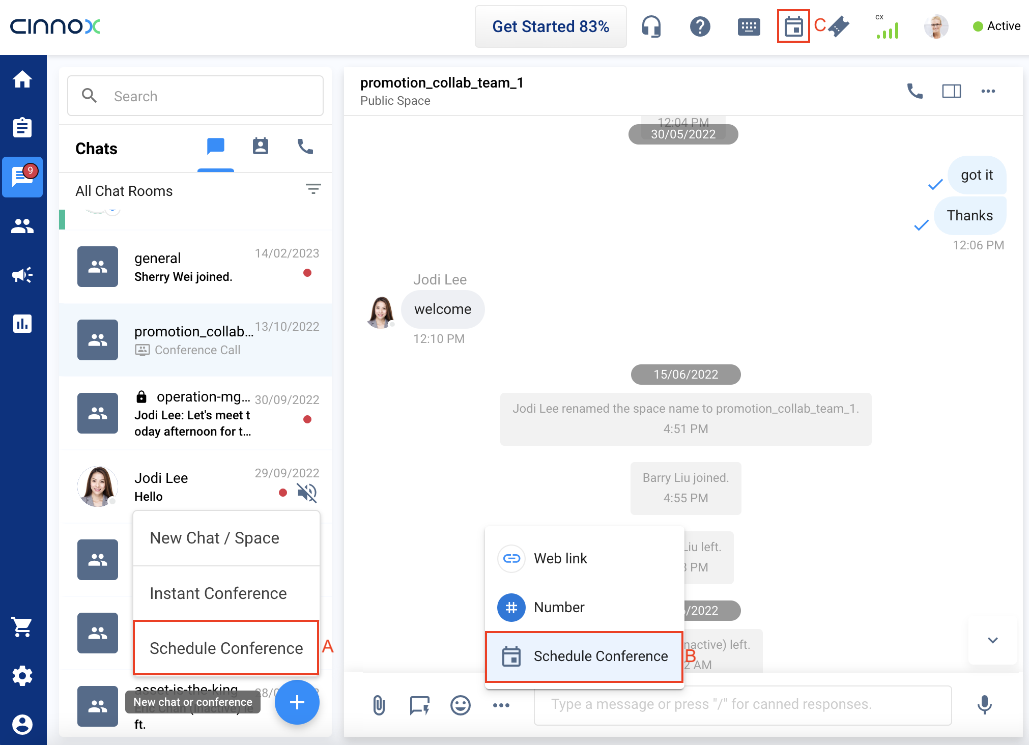Toggle muted speaker icon on Jodi Lee chat
This screenshot has width=1029, height=745.
[x=307, y=492]
